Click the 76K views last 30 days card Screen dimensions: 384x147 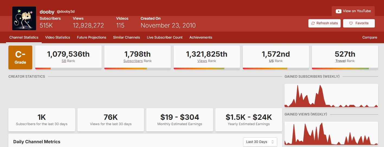point(111,120)
